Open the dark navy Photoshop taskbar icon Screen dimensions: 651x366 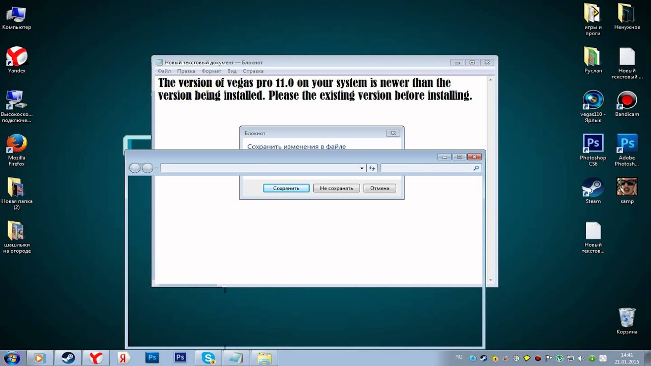pos(180,358)
